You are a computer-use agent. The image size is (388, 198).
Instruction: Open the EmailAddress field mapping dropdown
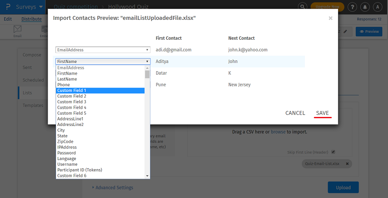click(x=103, y=50)
